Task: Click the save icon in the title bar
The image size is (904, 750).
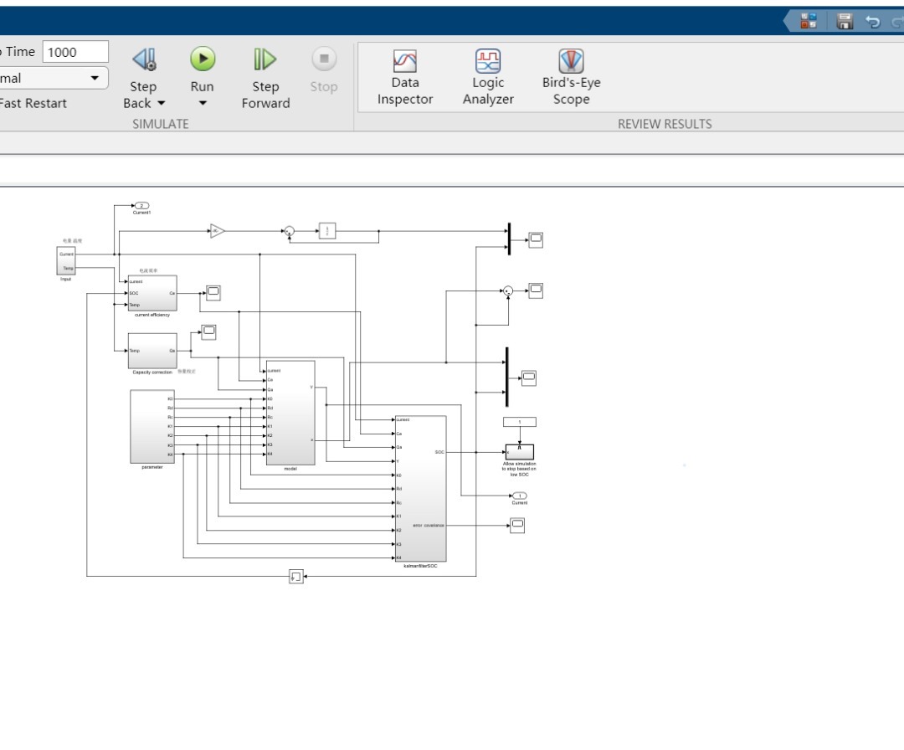Action: [845, 22]
